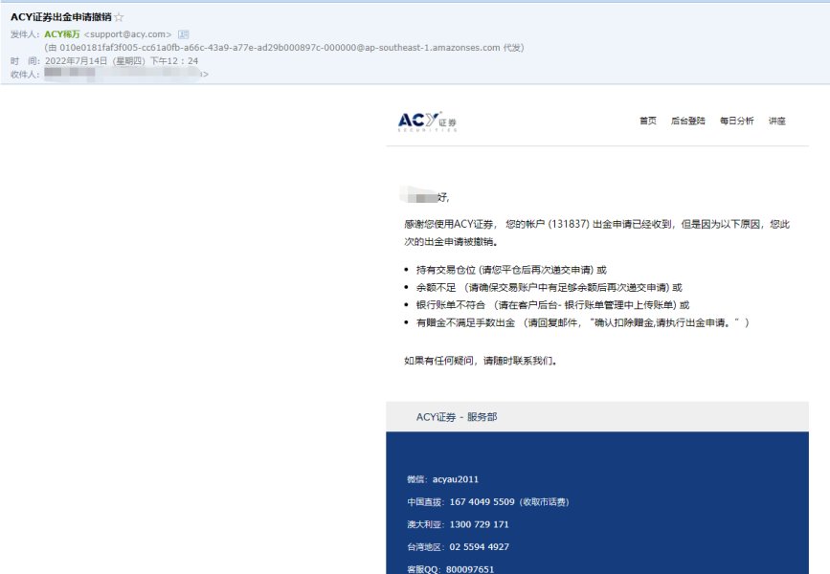The width and height of the screenshot is (830, 574).
Task: Click the ACY证券 logo in the email
Action: pyautogui.click(x=427, y=121)
